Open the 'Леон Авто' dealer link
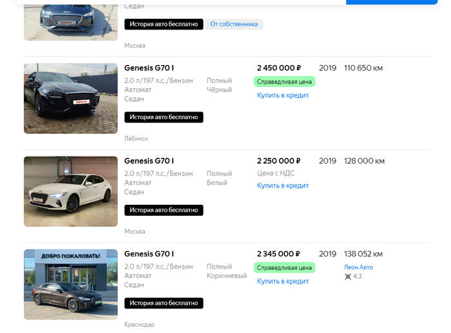The width and height of the screenshot is (451, 333). tap(358, 267)
